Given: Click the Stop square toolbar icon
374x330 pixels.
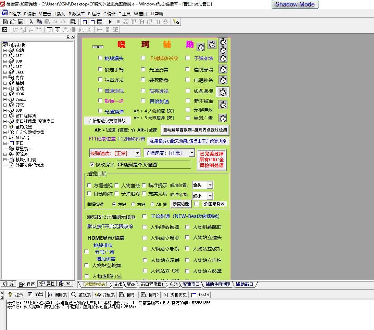Looking at the screenshot, I should (x=118, y=22).
